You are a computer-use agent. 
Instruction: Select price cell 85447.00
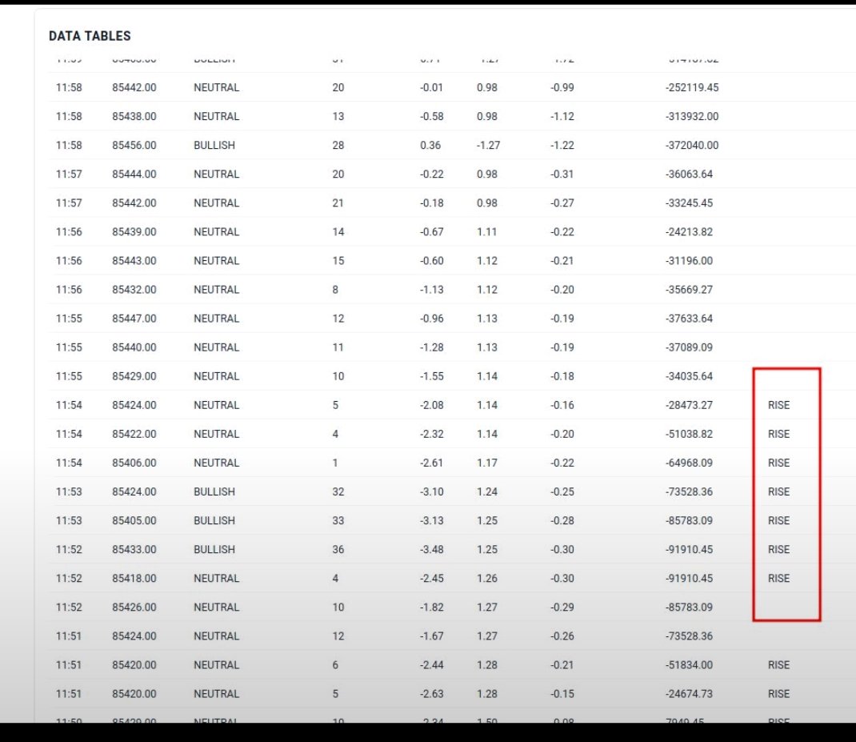coord(134,319)
